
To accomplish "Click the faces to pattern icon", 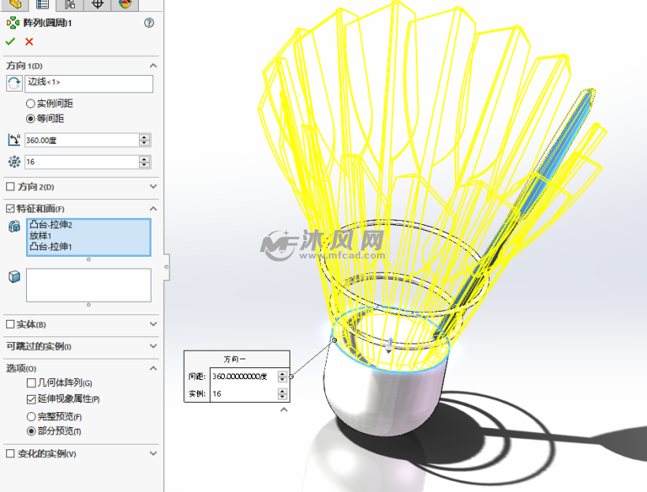I will (14, 276).
